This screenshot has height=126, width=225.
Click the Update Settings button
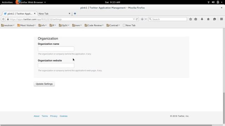(44, 84)
